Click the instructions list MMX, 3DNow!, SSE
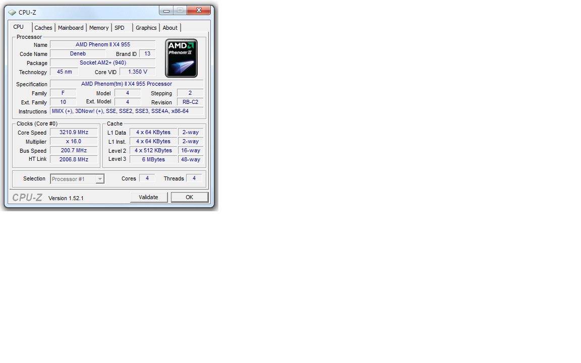This screenshot has height=363, width=581. point(127,111)
